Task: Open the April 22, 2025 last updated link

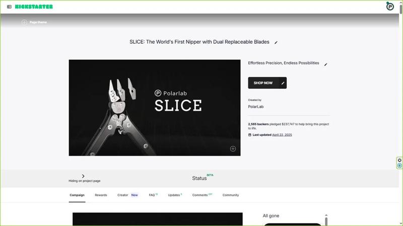Action: (282, 135)
